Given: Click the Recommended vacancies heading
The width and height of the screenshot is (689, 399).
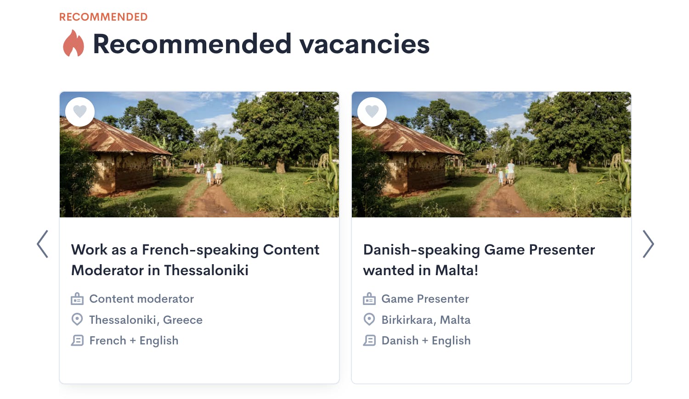Looking at the screenshot, I should (x=261, y=44).
